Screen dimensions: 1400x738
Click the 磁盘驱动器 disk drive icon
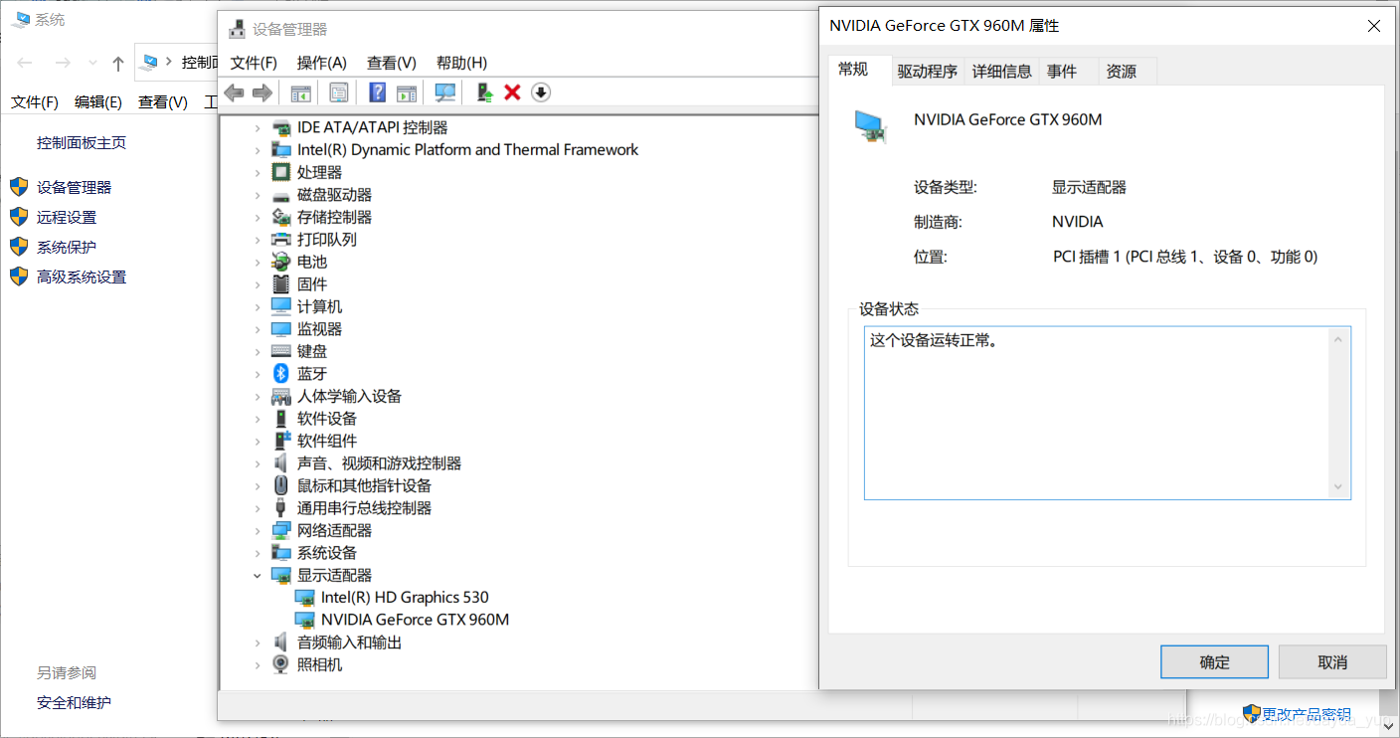coord(280,195)
